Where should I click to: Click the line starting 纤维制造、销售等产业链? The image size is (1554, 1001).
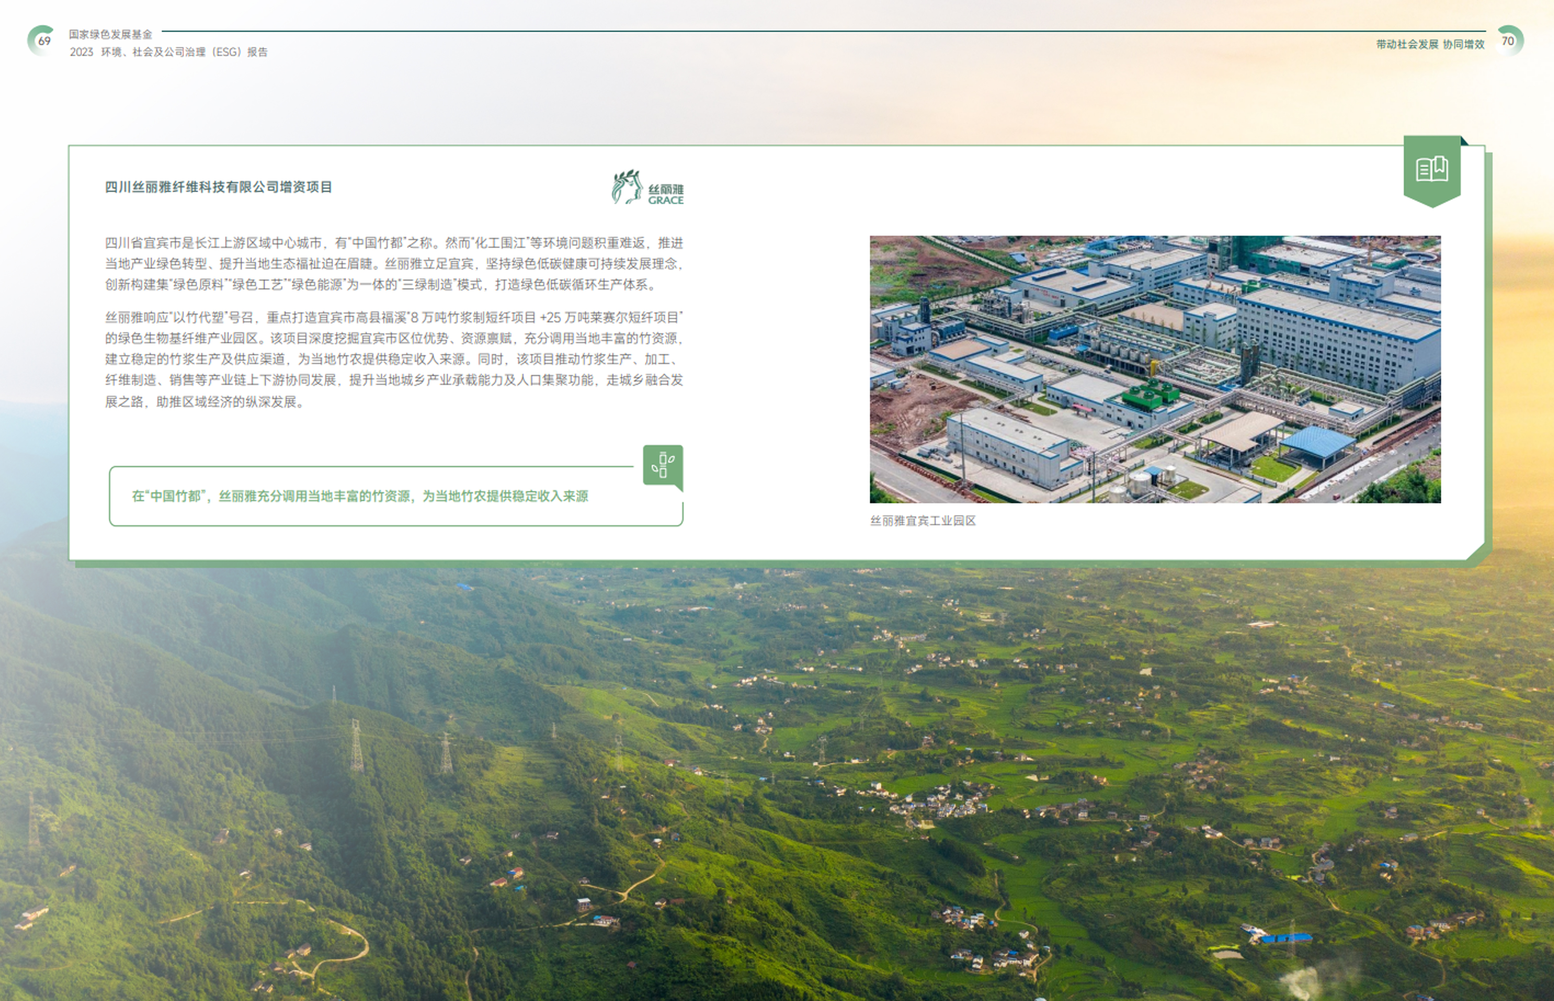tap(394, 380)
